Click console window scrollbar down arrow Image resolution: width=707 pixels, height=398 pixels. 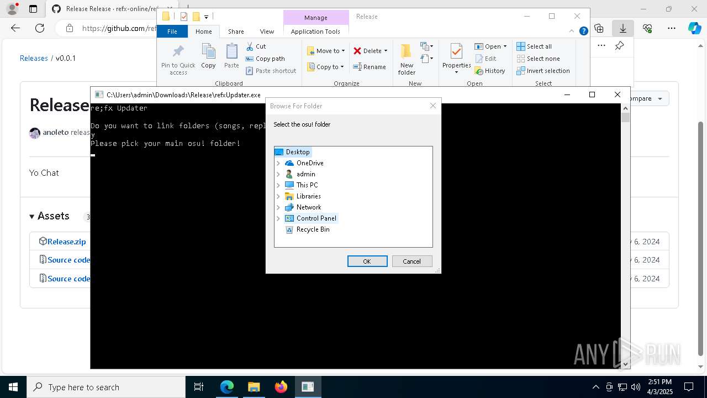[x=625, y=364]
